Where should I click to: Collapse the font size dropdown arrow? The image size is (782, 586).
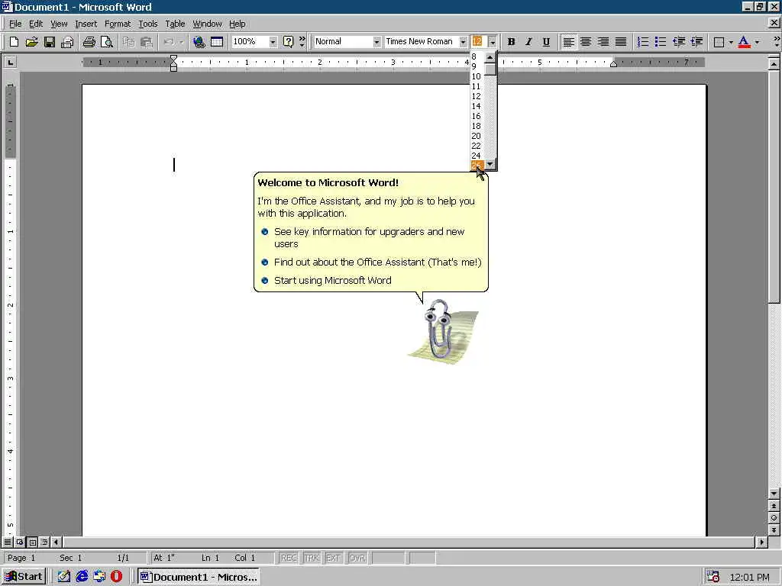click(493, 42)
